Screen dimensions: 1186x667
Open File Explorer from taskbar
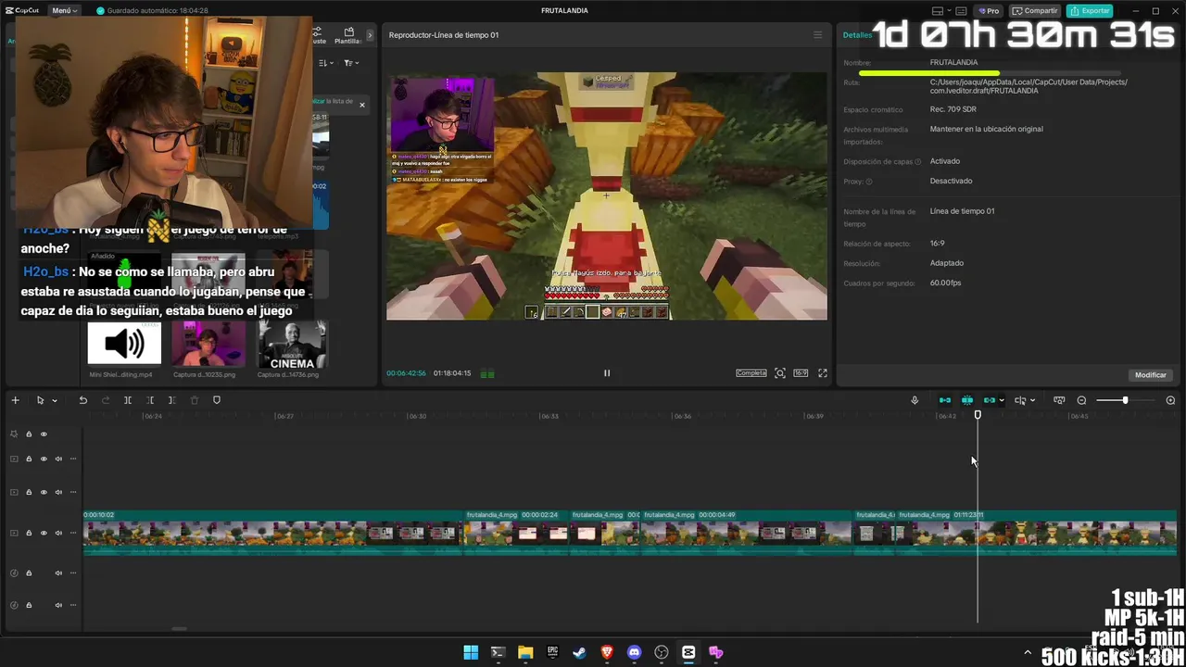pyautogui.click(x=525, y=652)
